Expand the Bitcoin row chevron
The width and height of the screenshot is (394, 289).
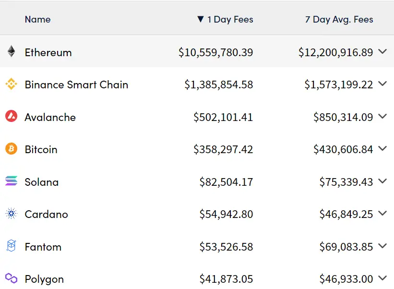point(382,148)
